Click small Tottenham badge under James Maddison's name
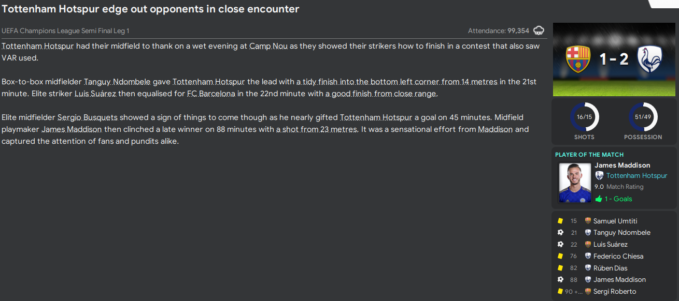The height and width of the screenshot is (301, 679). click(599, 176)
